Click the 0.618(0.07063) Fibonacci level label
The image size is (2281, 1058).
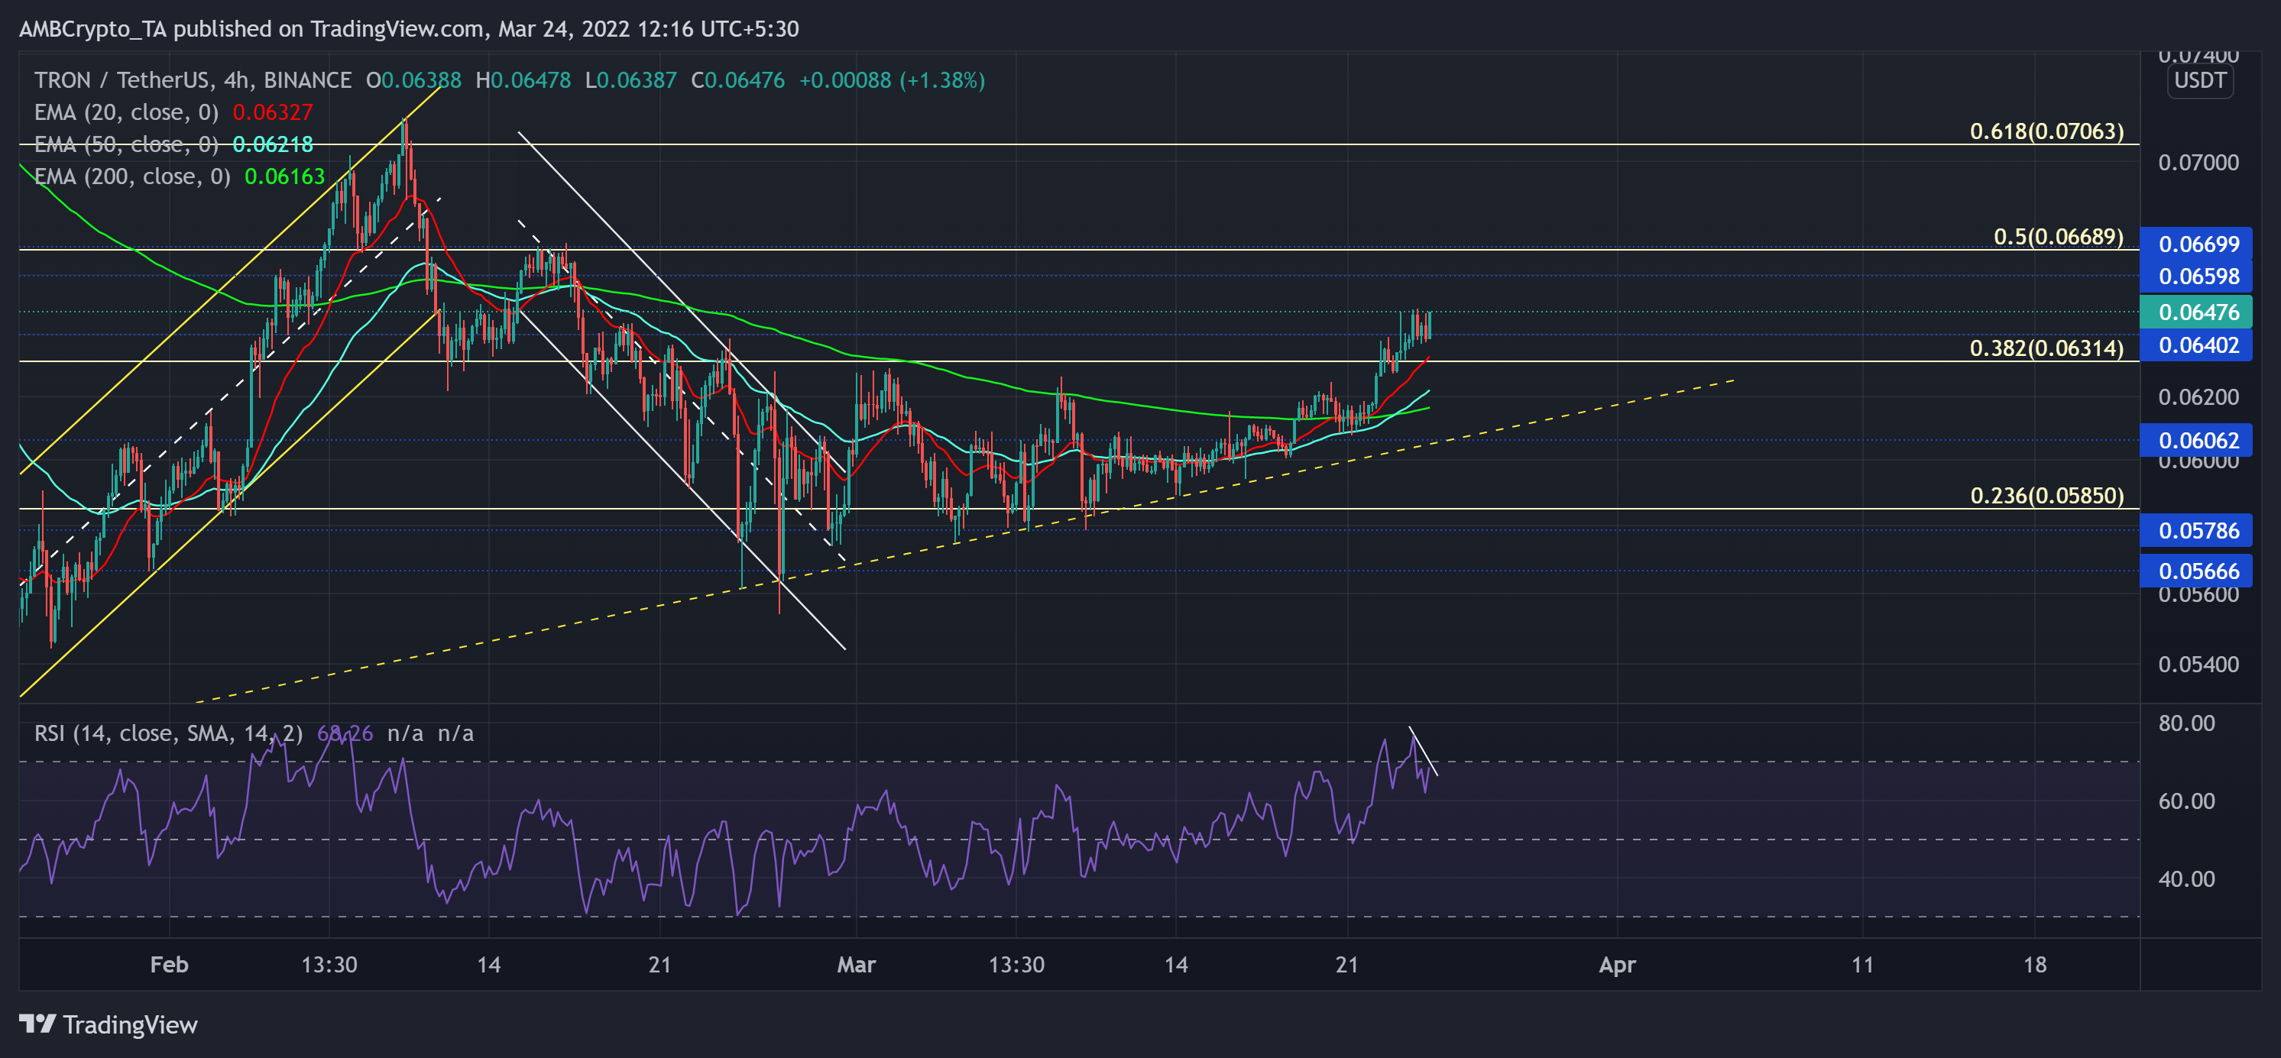2046,131
